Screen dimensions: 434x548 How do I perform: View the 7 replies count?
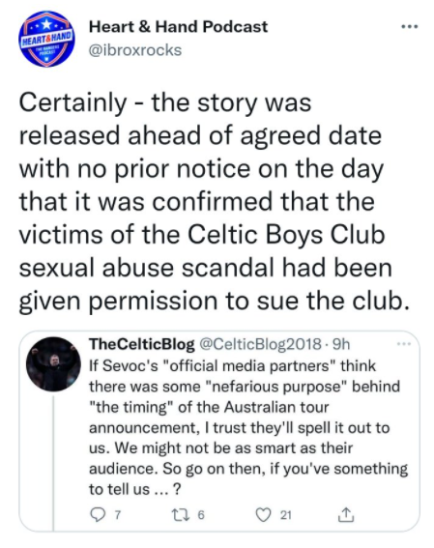(118, 515)
